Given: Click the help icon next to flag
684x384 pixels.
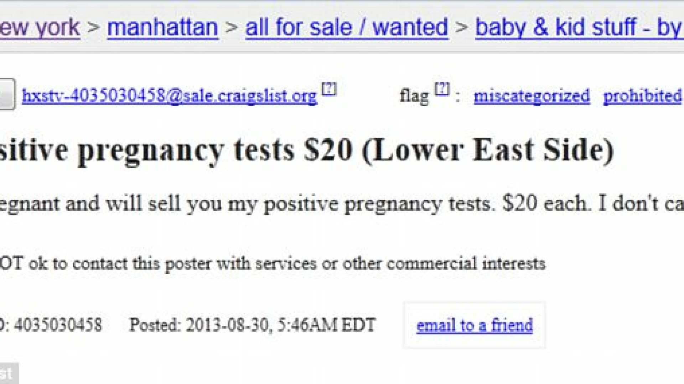Looking at the screenshot, I should tap(442, 89).
